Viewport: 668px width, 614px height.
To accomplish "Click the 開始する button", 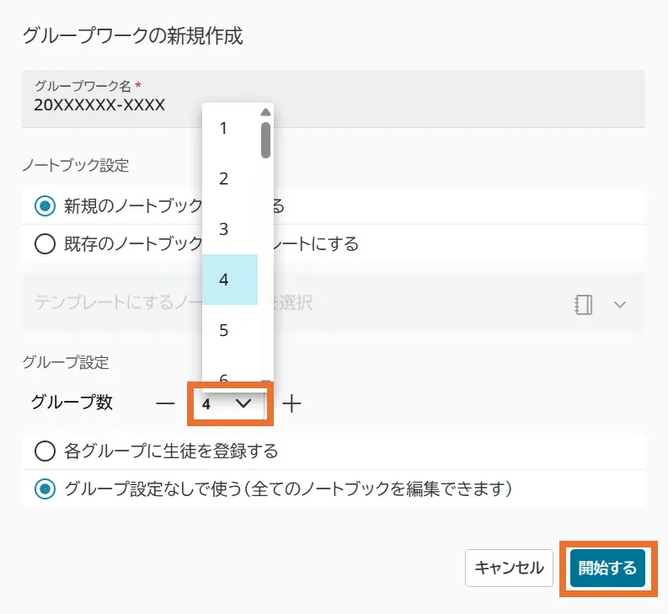I will click(607, 568).
